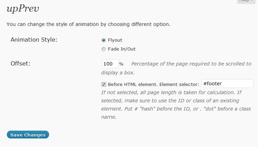Open the Help tab at top right
Screen dimensions: 258x147
point(246,1)
